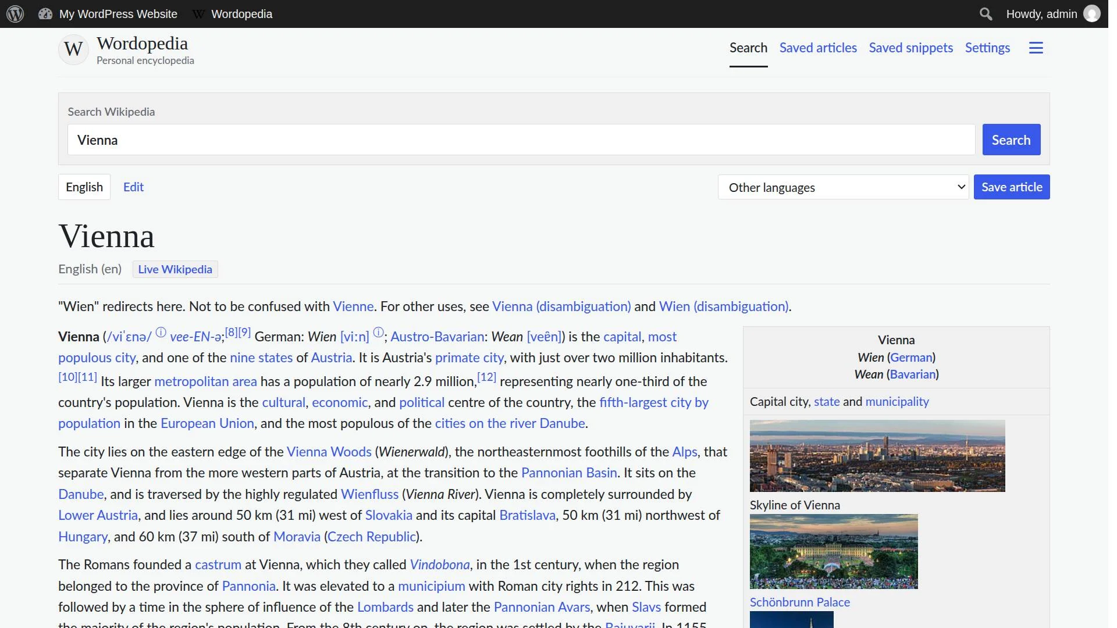Play the Vienna English pronunciation audio icon

pos(161,333)
